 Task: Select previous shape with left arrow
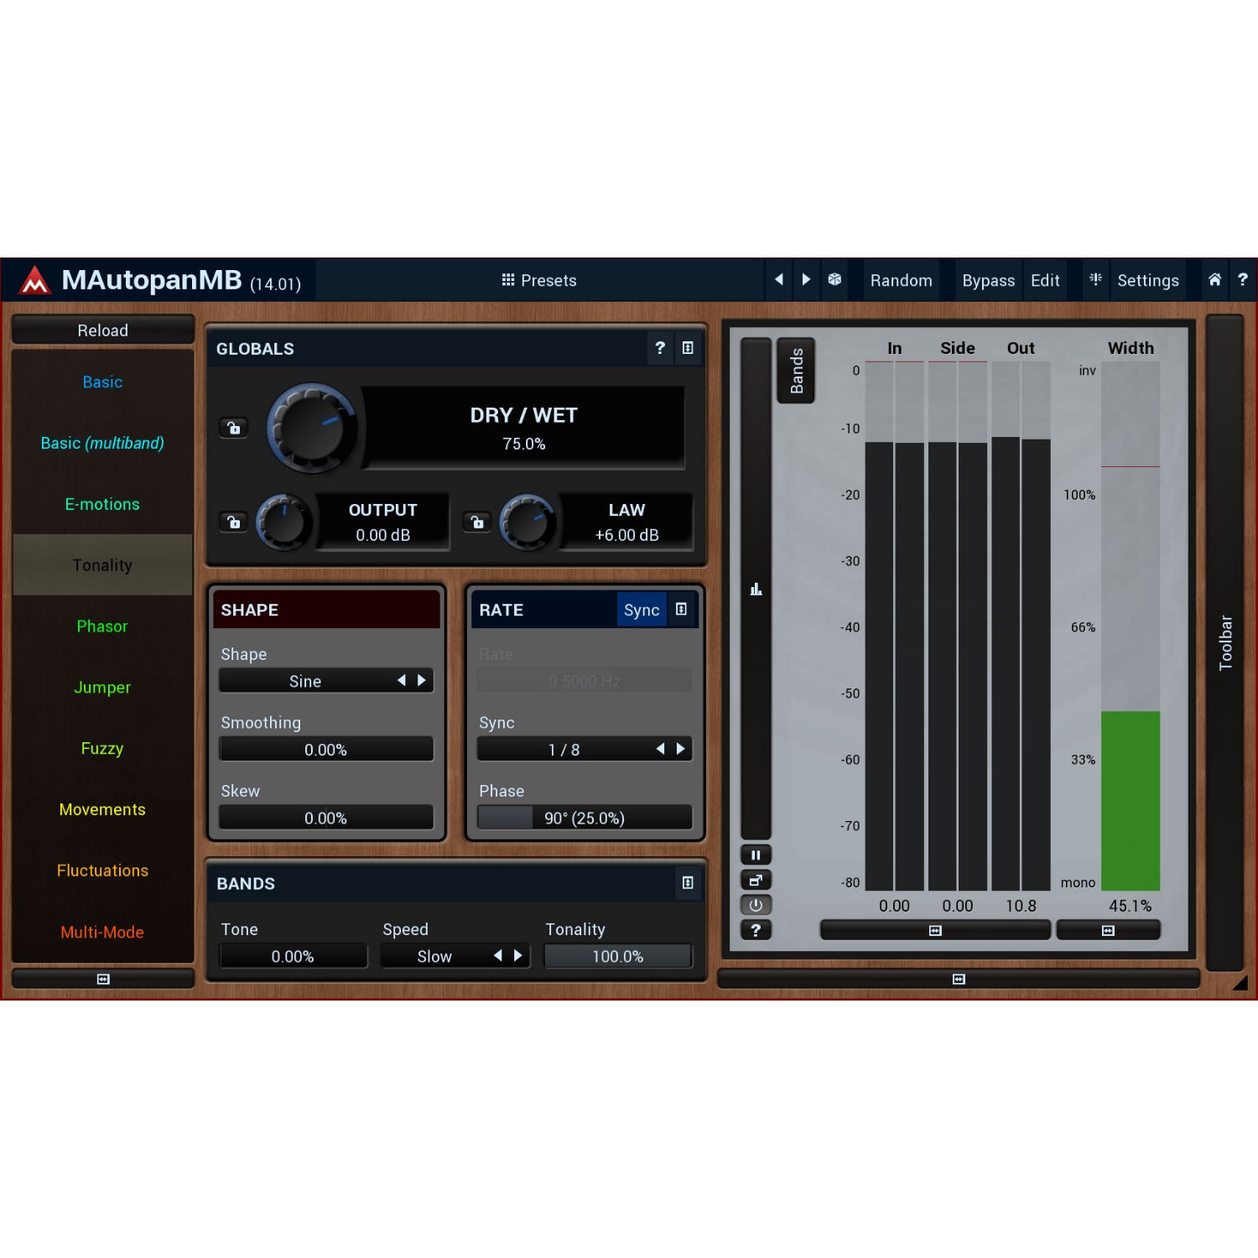tap(401, 680)
